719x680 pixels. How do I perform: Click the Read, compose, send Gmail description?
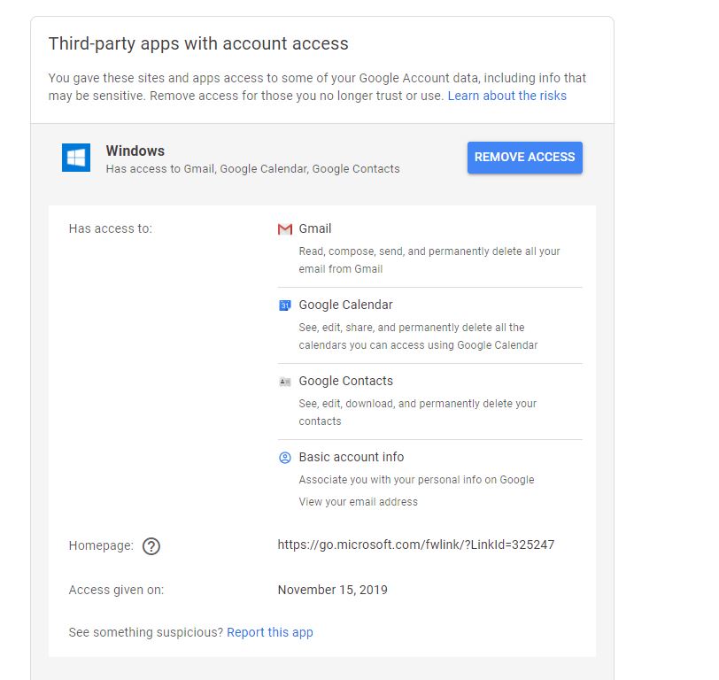[x=429, y=260]
